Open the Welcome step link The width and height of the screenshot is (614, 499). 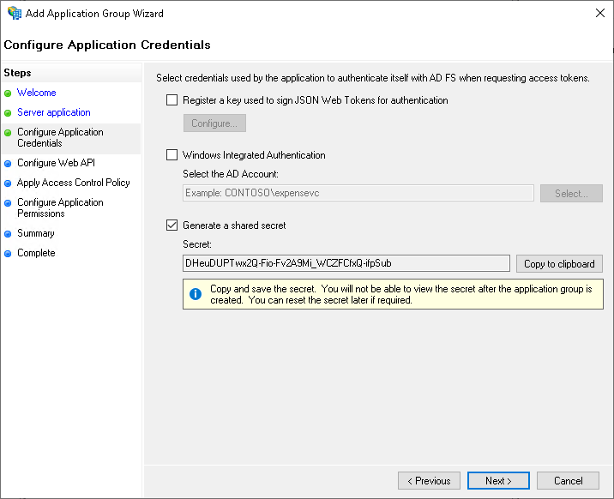(36, 93)
